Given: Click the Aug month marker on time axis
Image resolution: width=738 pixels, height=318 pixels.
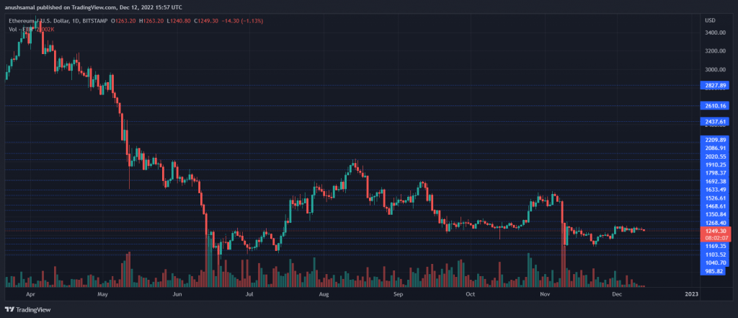Looking at the screenshot, I should pyautogui.click(x=324, y=294).
